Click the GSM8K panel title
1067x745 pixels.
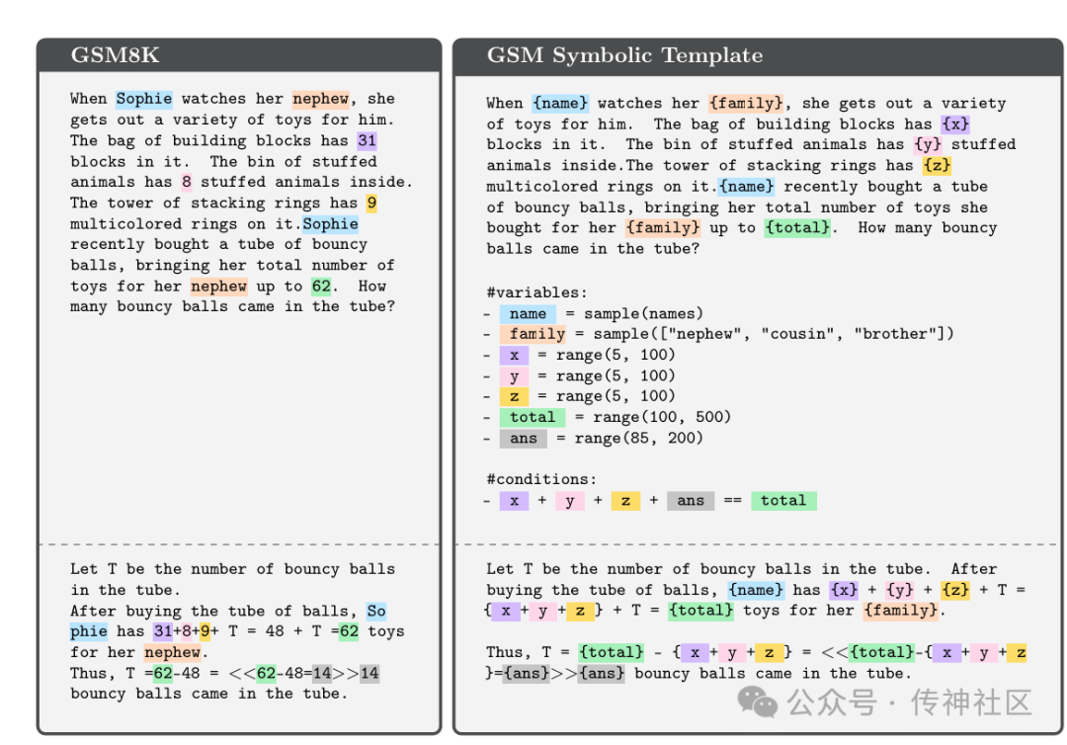coord(115,55)
